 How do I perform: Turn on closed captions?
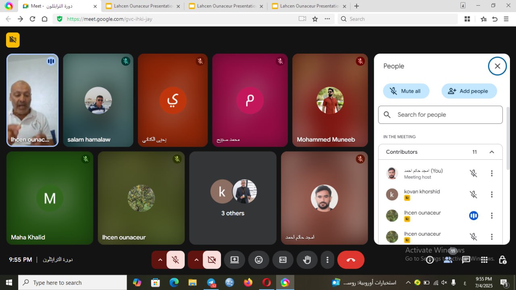(283, 260)
